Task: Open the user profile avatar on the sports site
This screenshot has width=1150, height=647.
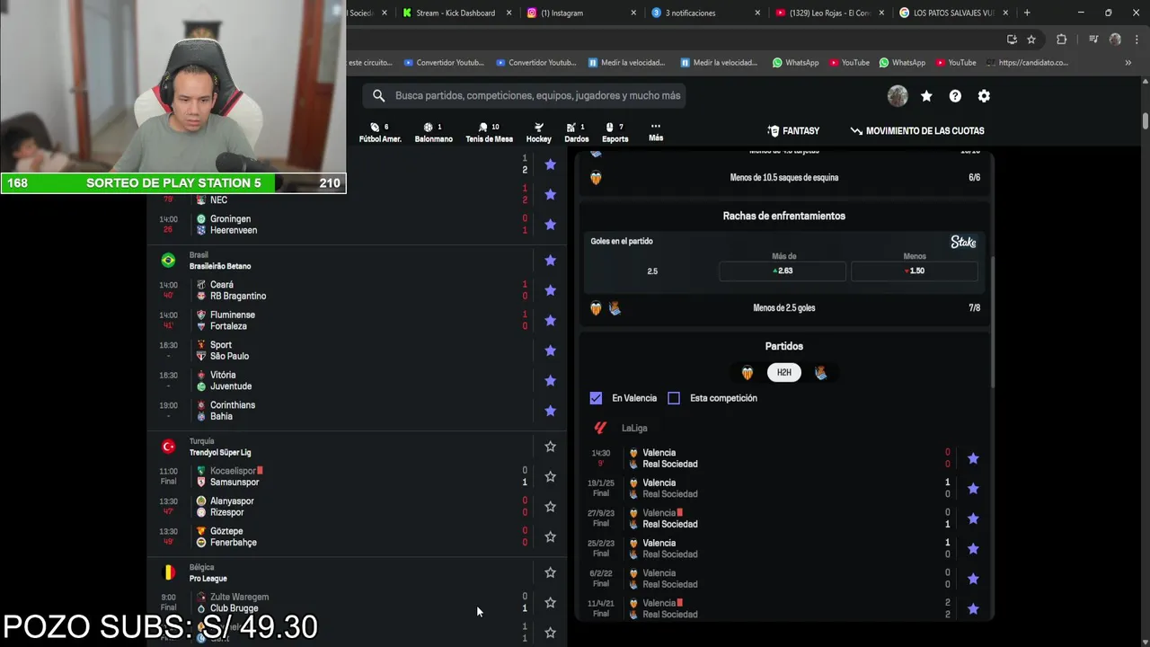Action: click(x=898, y=96)
